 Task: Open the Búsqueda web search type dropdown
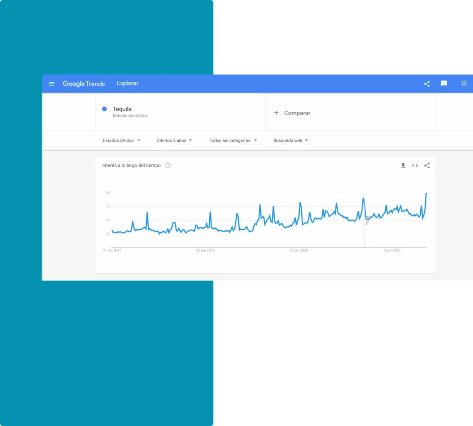click(x=290, y=140)
